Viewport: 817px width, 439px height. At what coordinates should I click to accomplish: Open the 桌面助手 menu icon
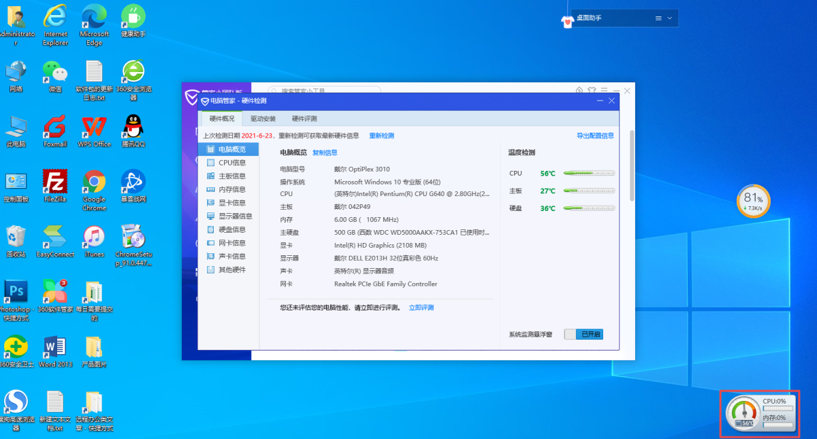[658, 18]
